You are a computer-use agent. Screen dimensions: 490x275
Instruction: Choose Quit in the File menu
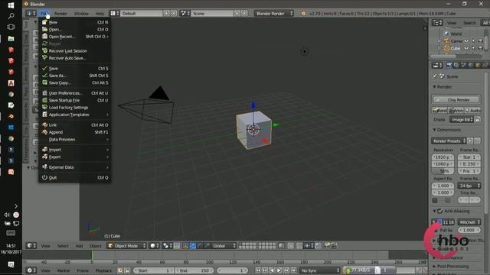[75, 177]
